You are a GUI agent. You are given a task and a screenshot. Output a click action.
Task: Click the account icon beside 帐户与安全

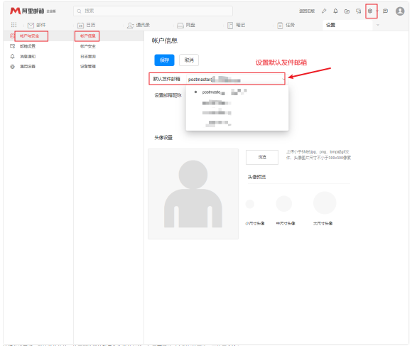(12, 36)
